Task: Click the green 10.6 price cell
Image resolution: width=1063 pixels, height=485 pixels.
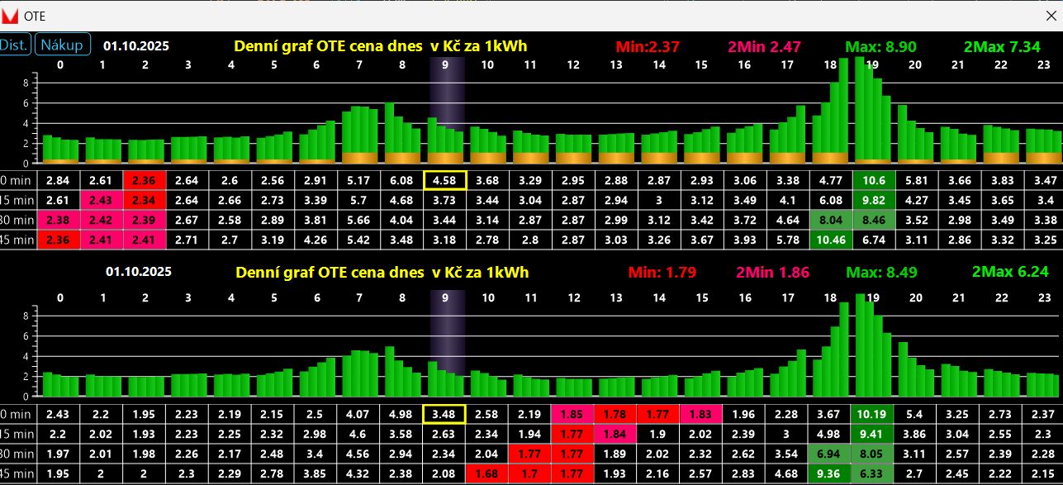Action: click(x=873, y=180)
